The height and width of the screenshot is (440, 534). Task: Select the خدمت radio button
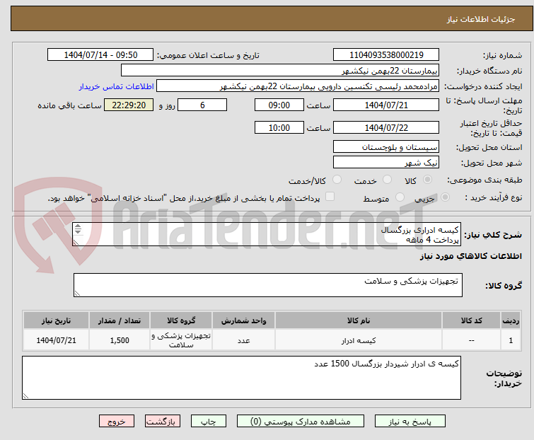point(387,180)
